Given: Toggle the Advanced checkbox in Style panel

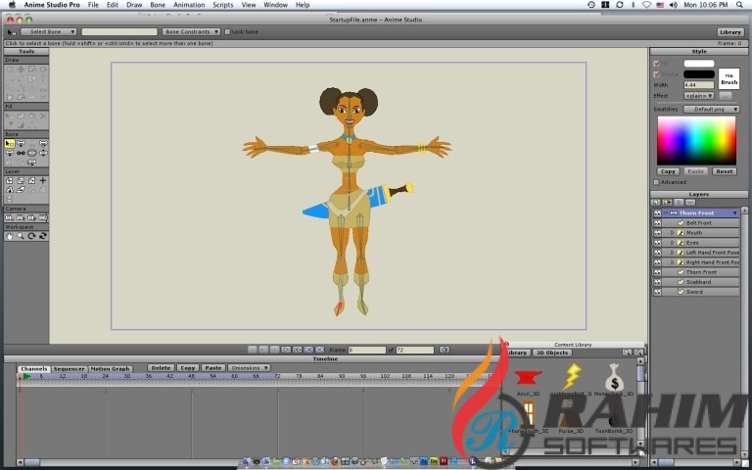Looking at the screenshot, I should pyautogui.click(x=656, y=182).
